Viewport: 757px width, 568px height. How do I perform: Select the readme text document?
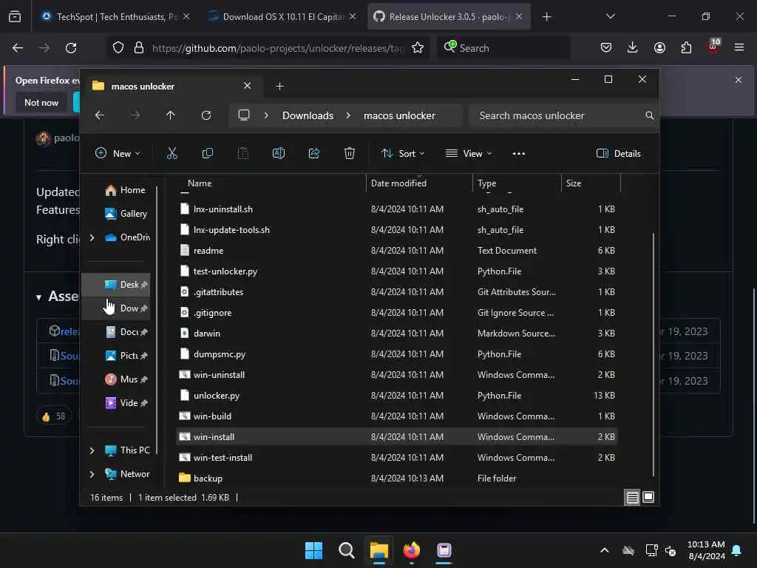coord(397,250)
